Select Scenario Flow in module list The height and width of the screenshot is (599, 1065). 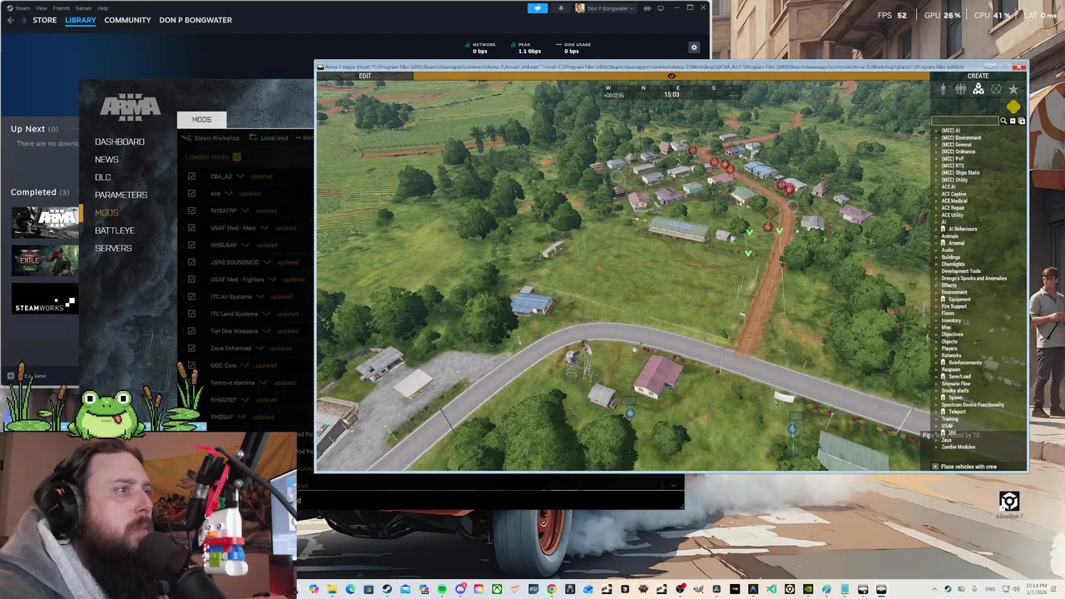956,384
